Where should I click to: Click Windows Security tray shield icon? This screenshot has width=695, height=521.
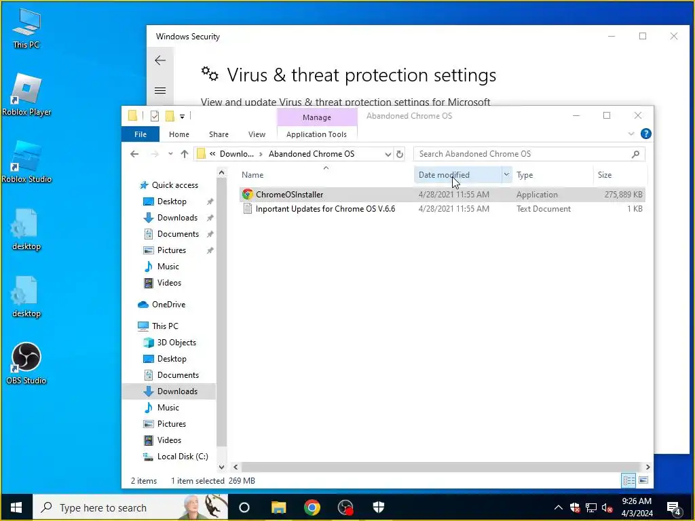click(575, 507)
